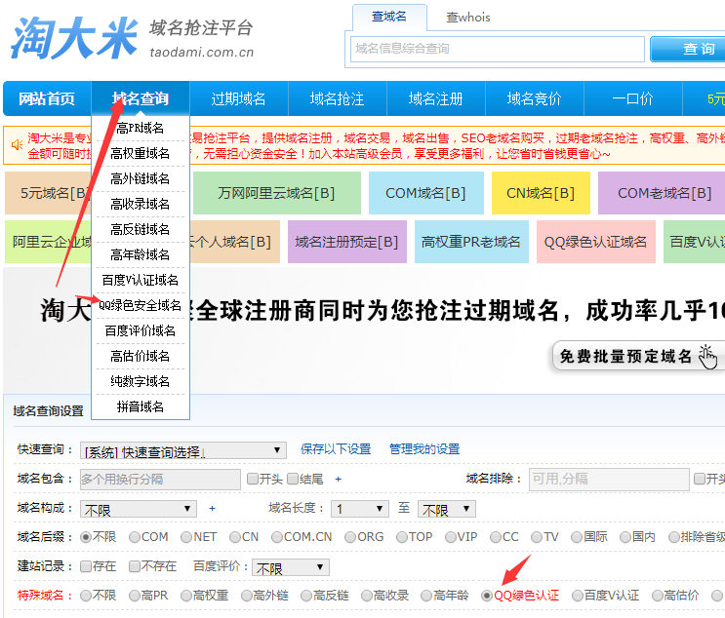Click the COM老域名[B] purple tile
Image resolution: width=725 pixels, height=618 pixels.
[662, 193]
